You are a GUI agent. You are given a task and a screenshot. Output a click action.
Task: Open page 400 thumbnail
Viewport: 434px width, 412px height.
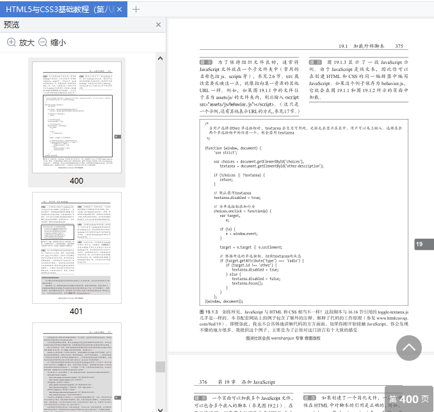(x=77, y=117)
